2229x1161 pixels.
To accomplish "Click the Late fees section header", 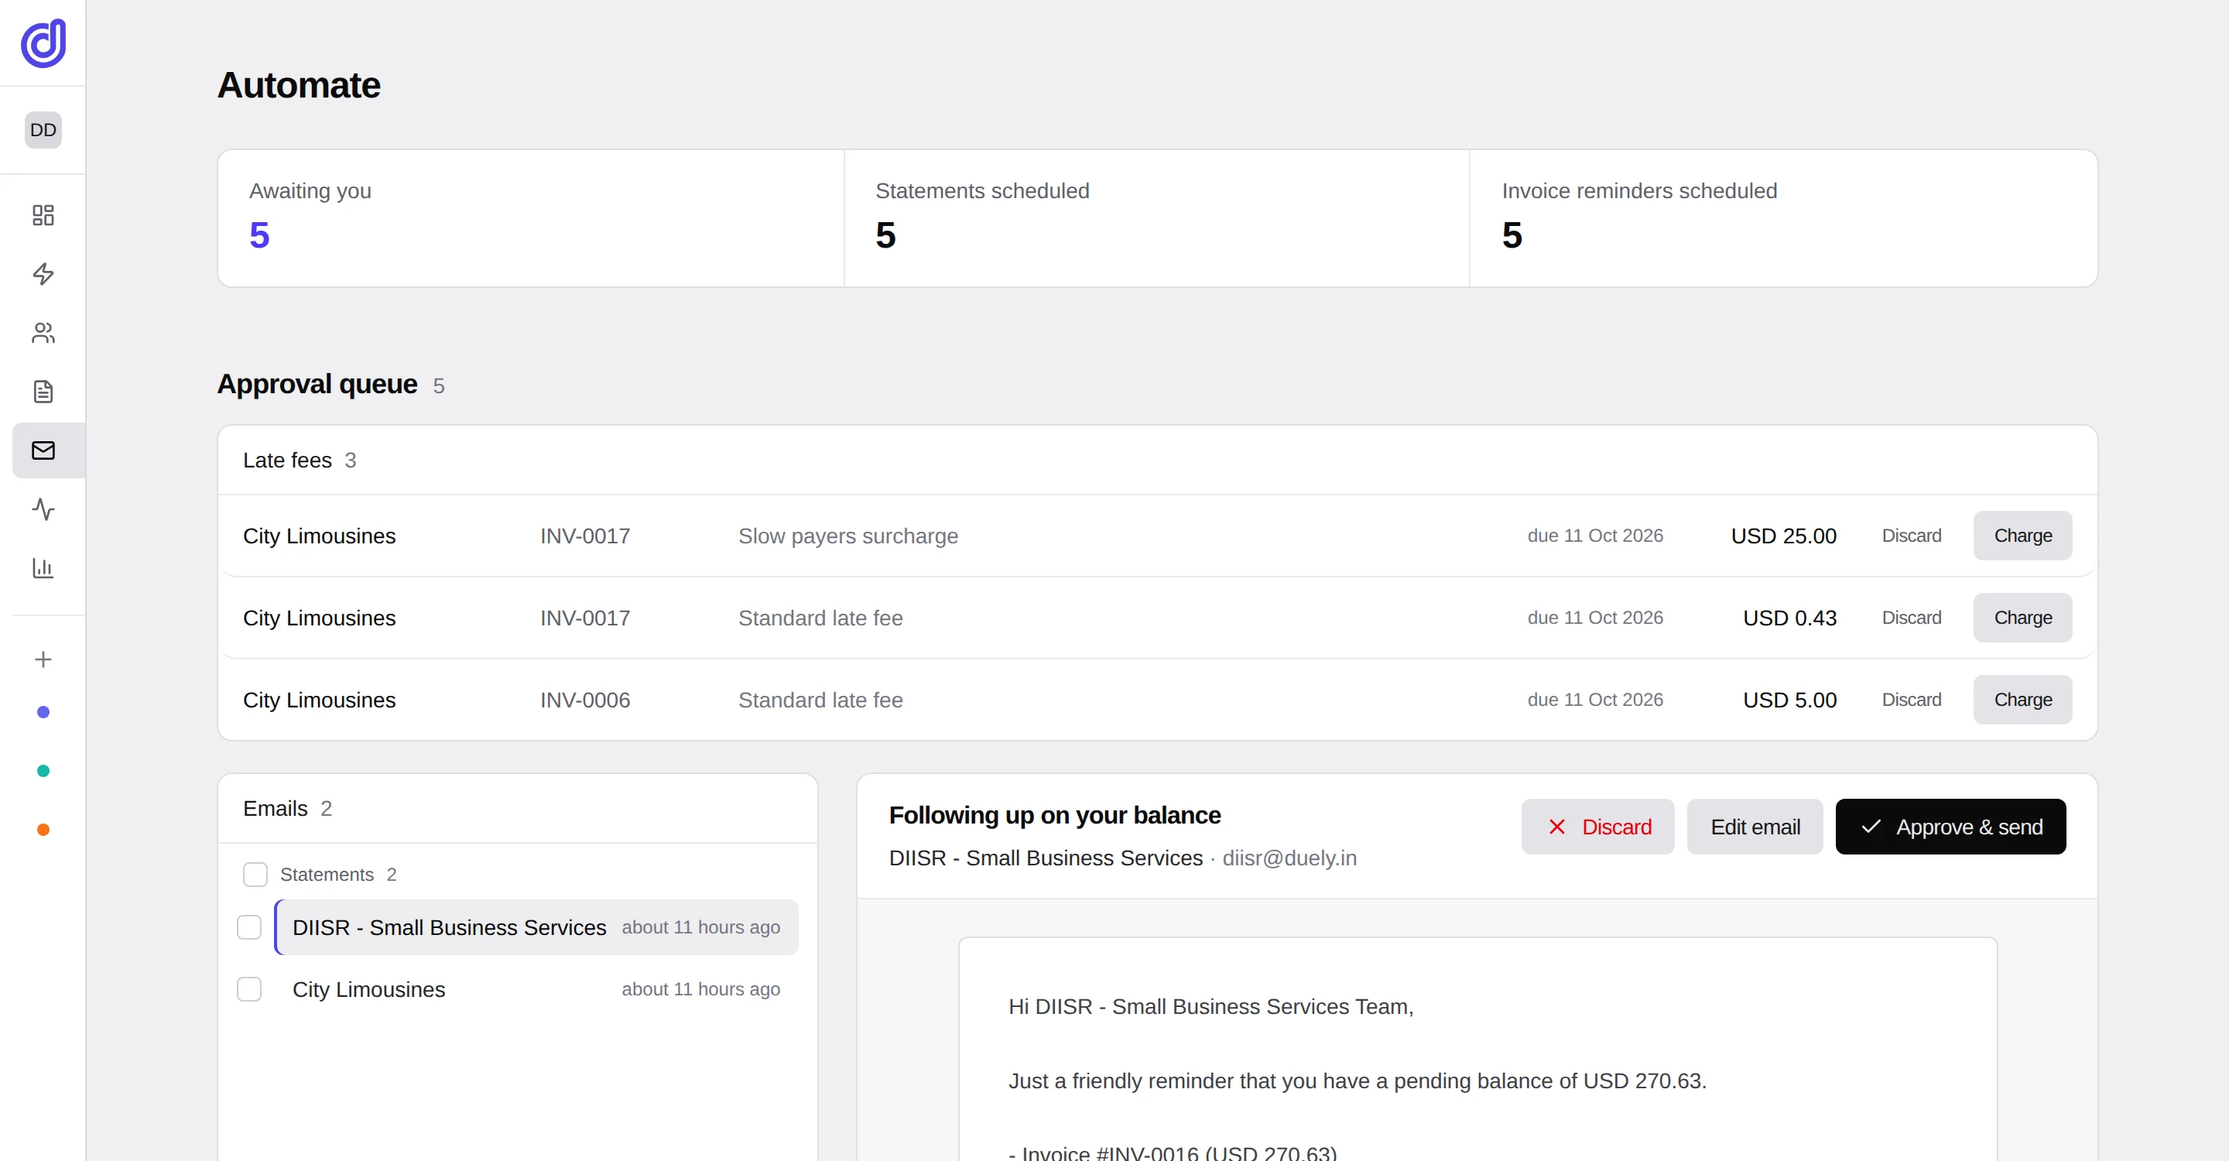I will tap(1157, 461).
